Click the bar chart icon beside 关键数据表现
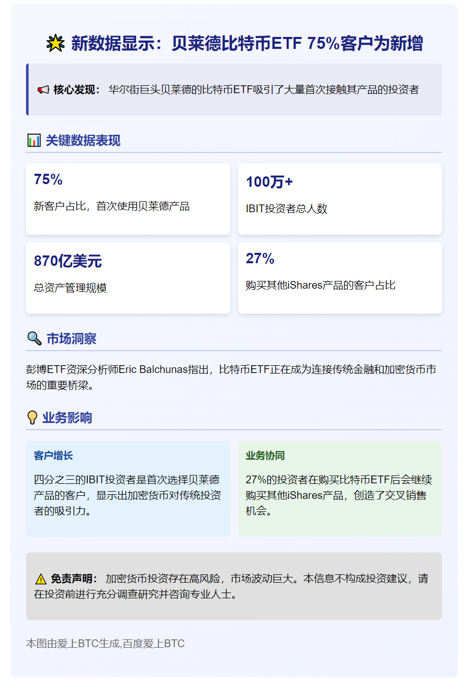The image size is (468, 694). pos(34,140)
